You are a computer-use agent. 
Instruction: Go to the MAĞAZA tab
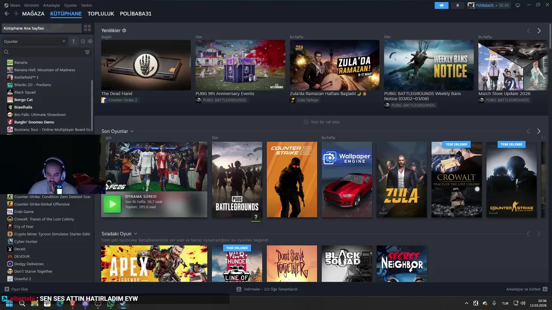coord(33,14)
